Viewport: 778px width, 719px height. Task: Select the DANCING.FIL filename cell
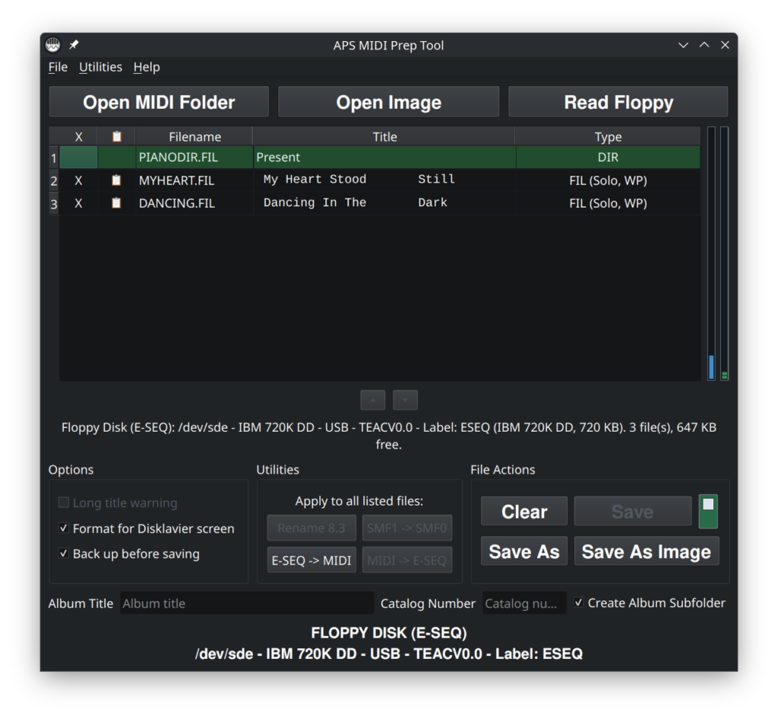tap(194, 204)
